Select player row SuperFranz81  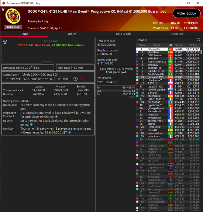168,99
